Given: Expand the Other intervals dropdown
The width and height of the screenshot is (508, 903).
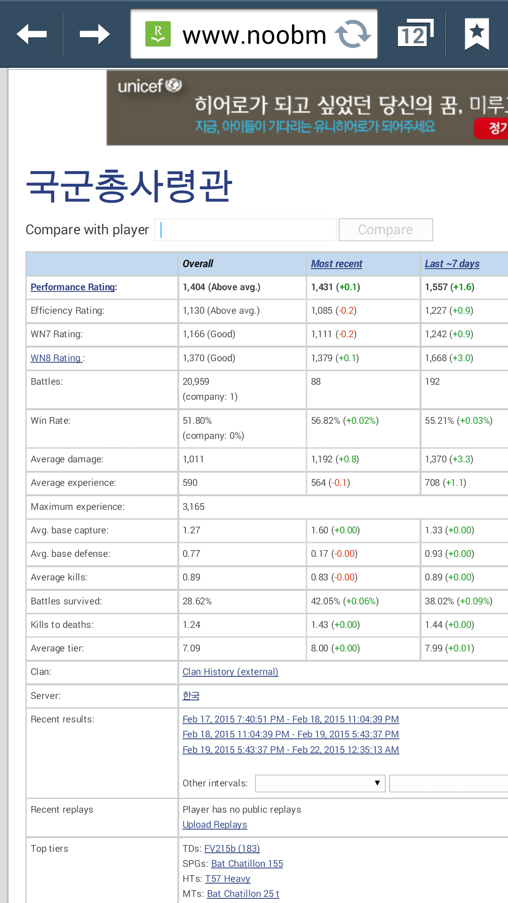Looking at the screenshot, I should [320, 784].
